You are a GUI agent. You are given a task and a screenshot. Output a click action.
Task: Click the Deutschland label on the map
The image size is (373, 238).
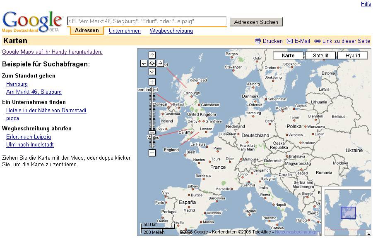[x=255, y=135]
